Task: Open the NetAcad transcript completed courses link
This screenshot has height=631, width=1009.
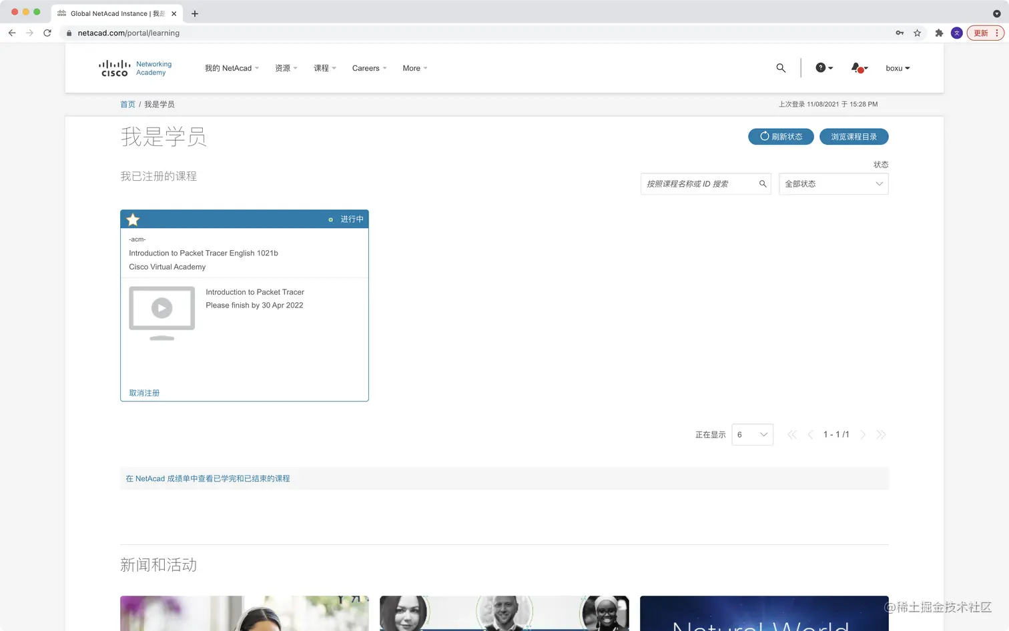Action: click(208, 479)
